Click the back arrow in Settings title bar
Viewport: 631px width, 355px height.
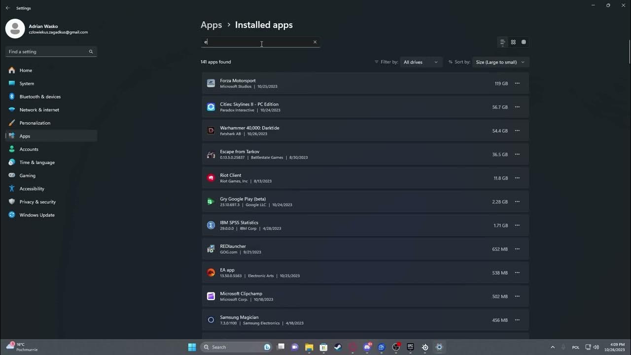[x=7, y=8]
